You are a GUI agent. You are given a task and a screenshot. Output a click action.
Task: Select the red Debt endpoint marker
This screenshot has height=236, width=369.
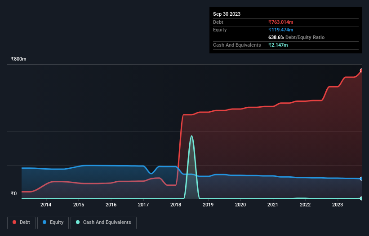361,70
